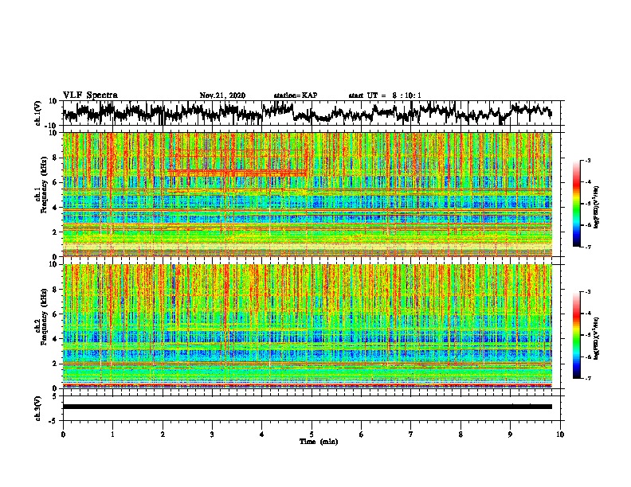Click the ch.1 color scale bar
This screenshot has width=631, height=487.
(x=577, y=204)
